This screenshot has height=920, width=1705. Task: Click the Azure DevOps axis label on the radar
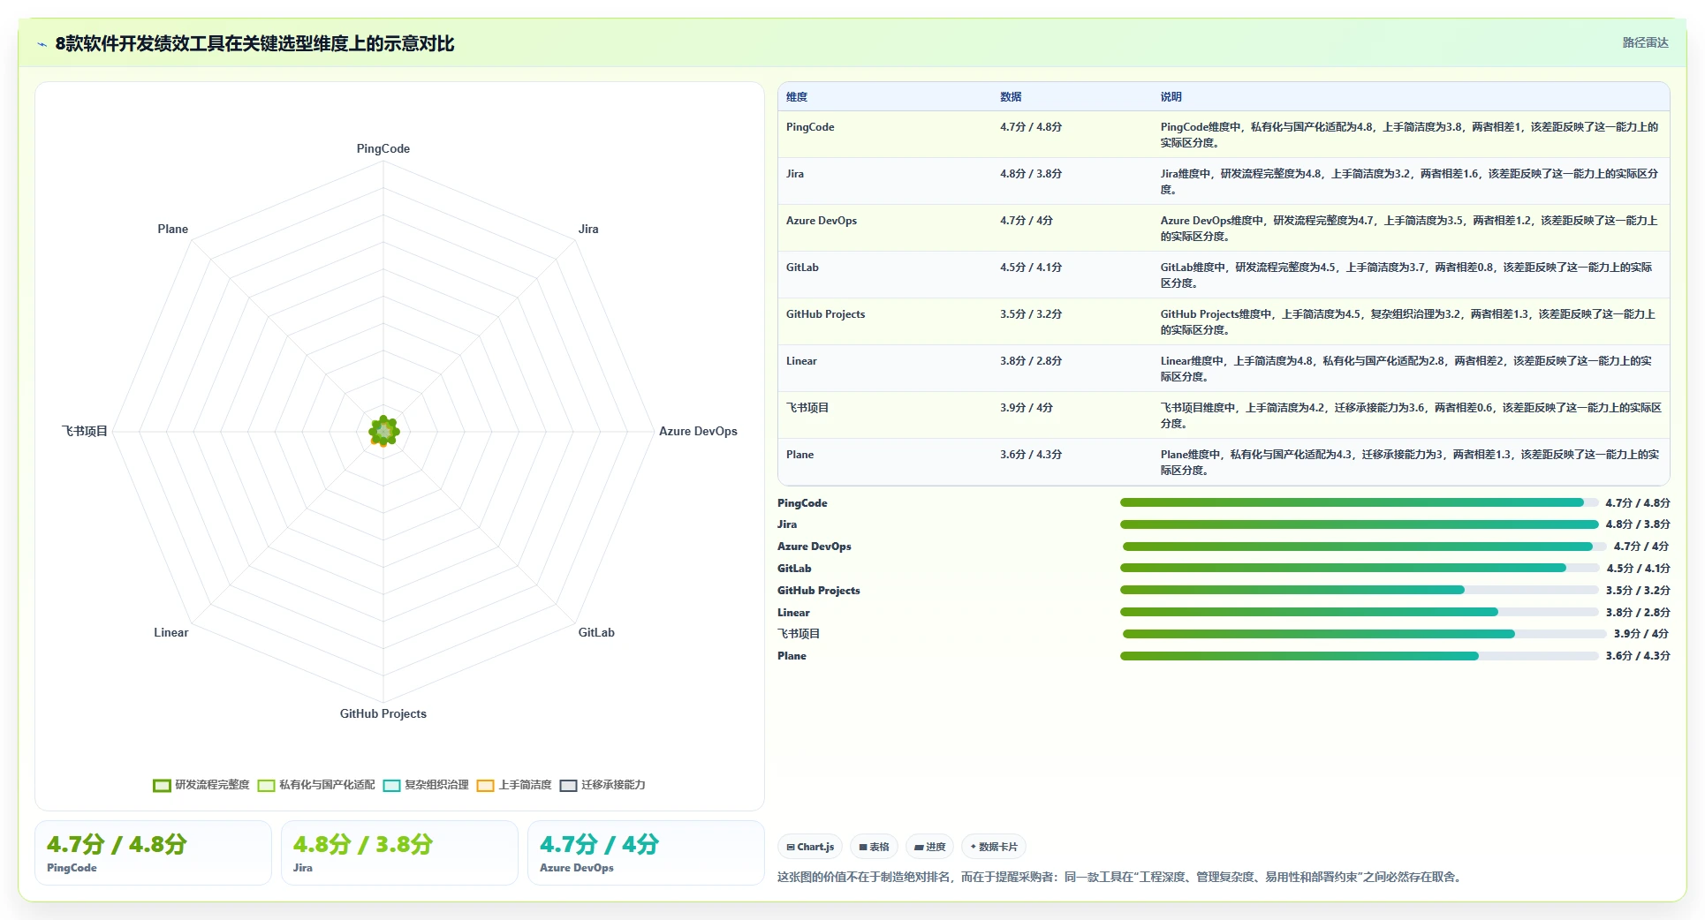(x=698, y=431)
